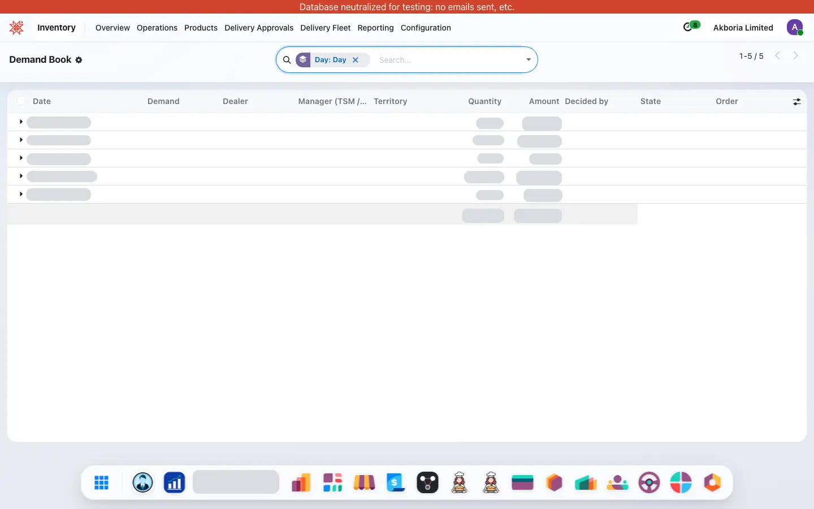Open the dark blue chart dock icon
Screen dimensions: 814x509
(x=175, y=482)
